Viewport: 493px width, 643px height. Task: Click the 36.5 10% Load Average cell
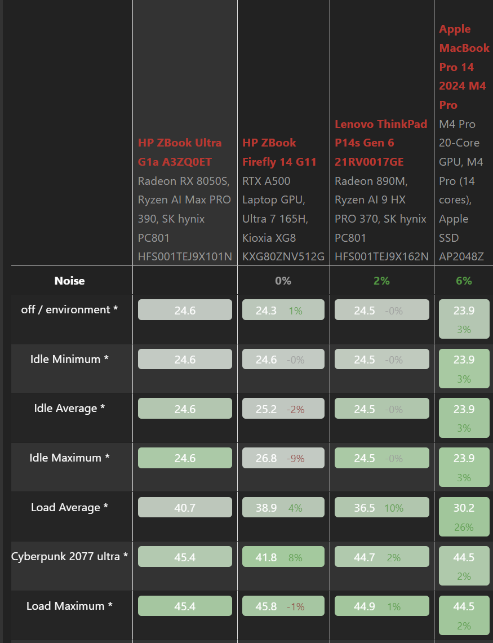(382, 507)
